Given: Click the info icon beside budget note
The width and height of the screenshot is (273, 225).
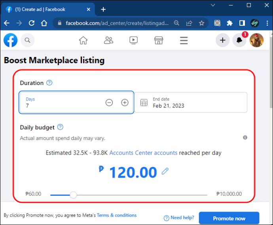Looking at the screenshot, I should coord(245,138).
